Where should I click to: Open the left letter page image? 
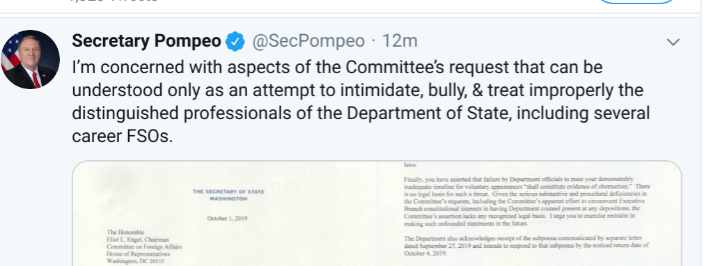pos(224,214)
